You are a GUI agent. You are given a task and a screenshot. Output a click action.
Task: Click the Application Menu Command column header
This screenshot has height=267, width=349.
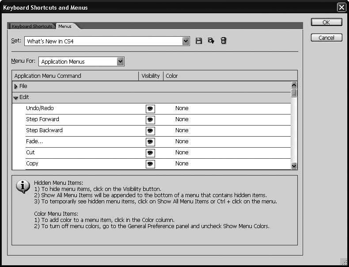click(x=75, y=76)
